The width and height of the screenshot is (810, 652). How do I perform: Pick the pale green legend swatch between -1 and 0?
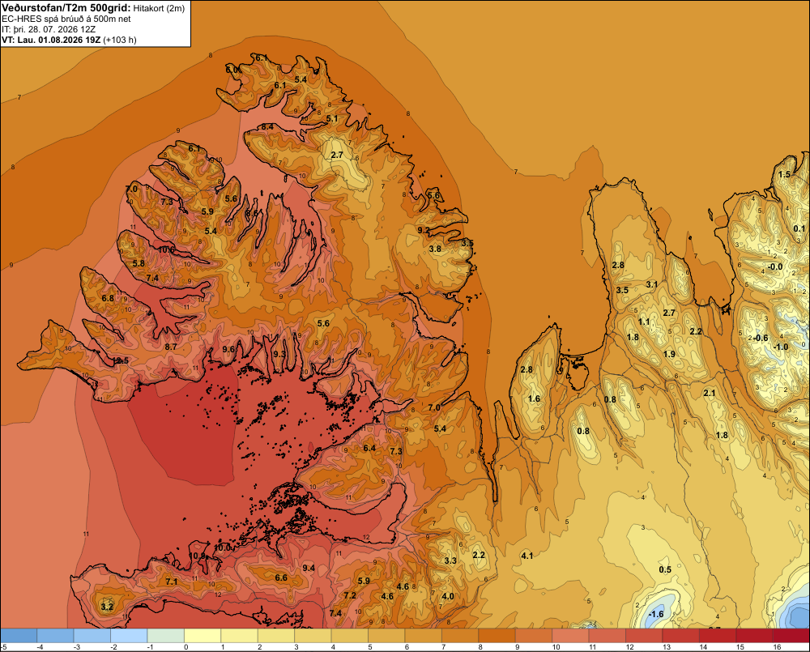point(166,635)
